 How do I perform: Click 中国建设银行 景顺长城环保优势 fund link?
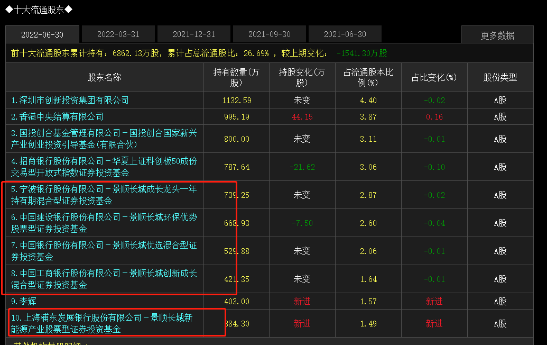tap(104, 223)
